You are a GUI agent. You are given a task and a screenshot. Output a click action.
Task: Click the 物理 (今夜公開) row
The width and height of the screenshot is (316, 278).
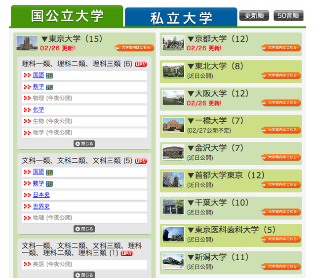84,99
